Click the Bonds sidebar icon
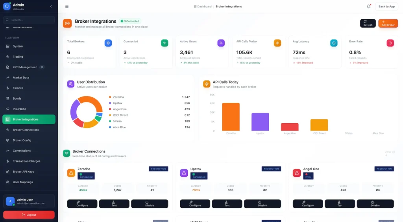Image resolution: width=403 pixels, height=222 pixels. point(7,98)
